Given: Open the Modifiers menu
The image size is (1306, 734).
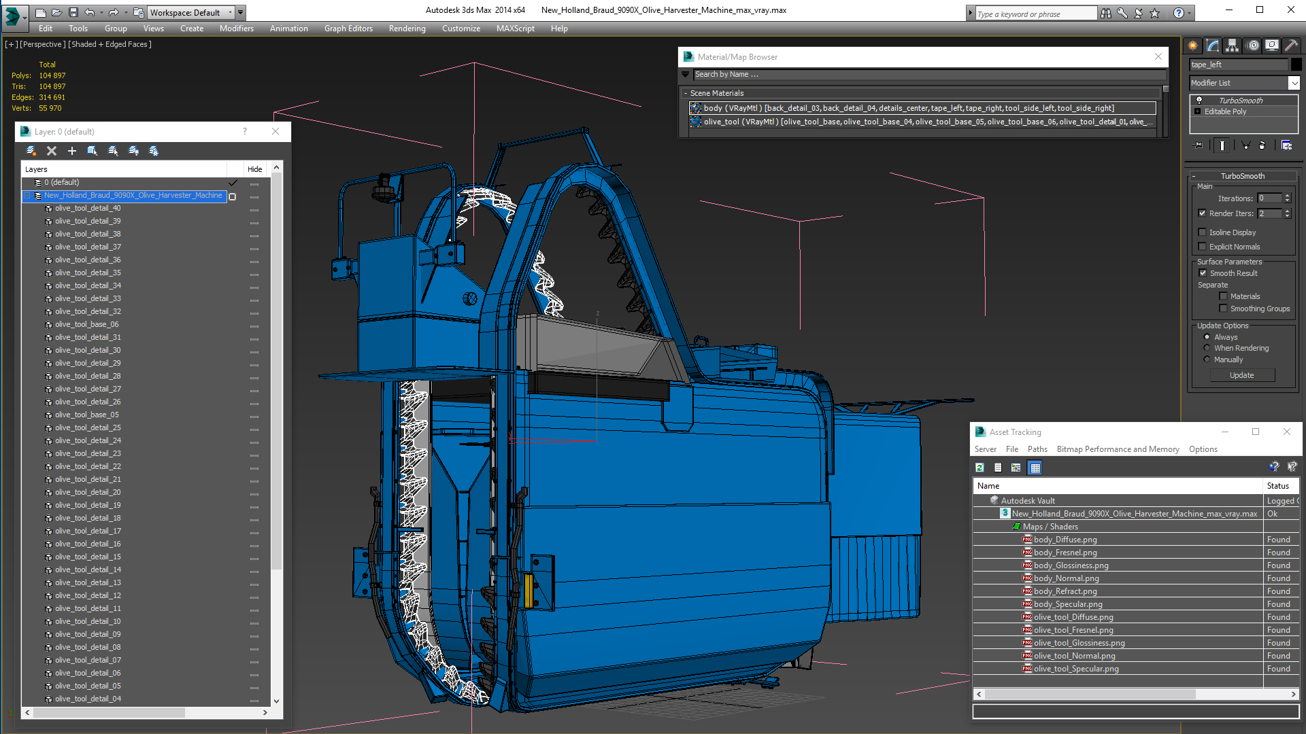Looking at the screenshot, I should coord(237,29).
